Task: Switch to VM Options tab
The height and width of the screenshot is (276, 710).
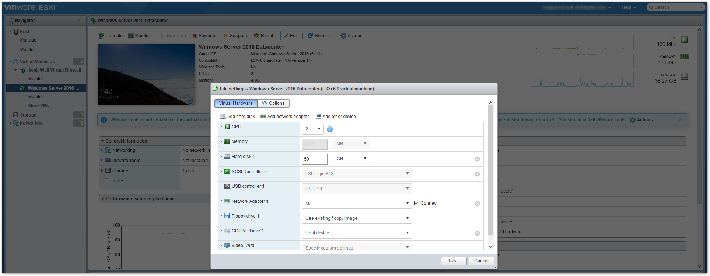Action: [x=273, y=103]
